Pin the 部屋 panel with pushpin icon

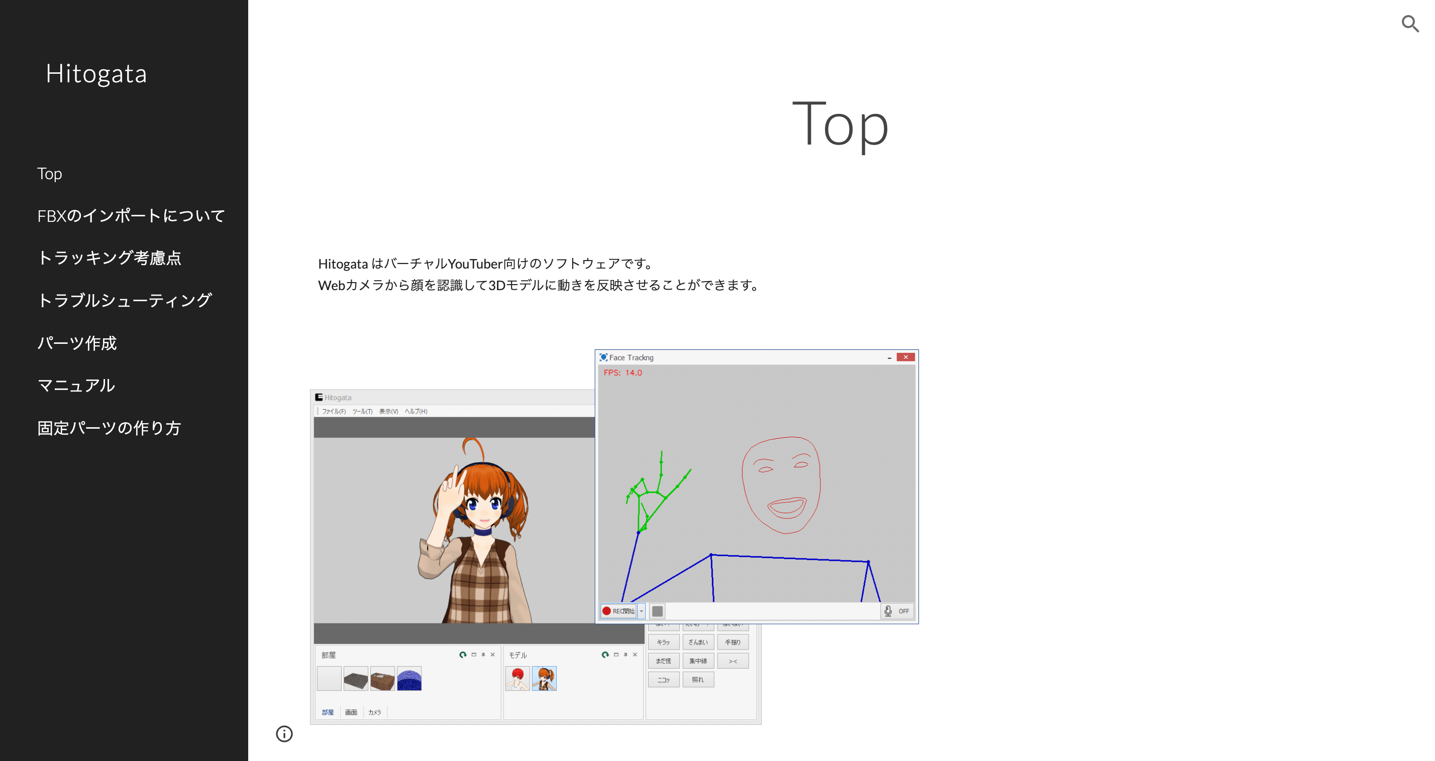(483, 655)
